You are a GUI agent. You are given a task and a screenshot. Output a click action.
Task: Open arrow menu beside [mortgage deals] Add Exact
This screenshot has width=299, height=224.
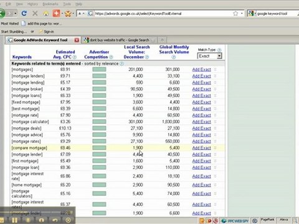click(216, 128)
